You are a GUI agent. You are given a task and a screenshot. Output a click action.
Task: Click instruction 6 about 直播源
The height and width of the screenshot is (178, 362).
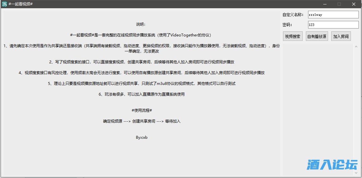(142, 94)
